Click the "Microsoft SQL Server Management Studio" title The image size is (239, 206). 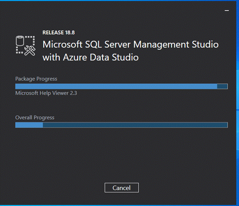pos(130,44)
